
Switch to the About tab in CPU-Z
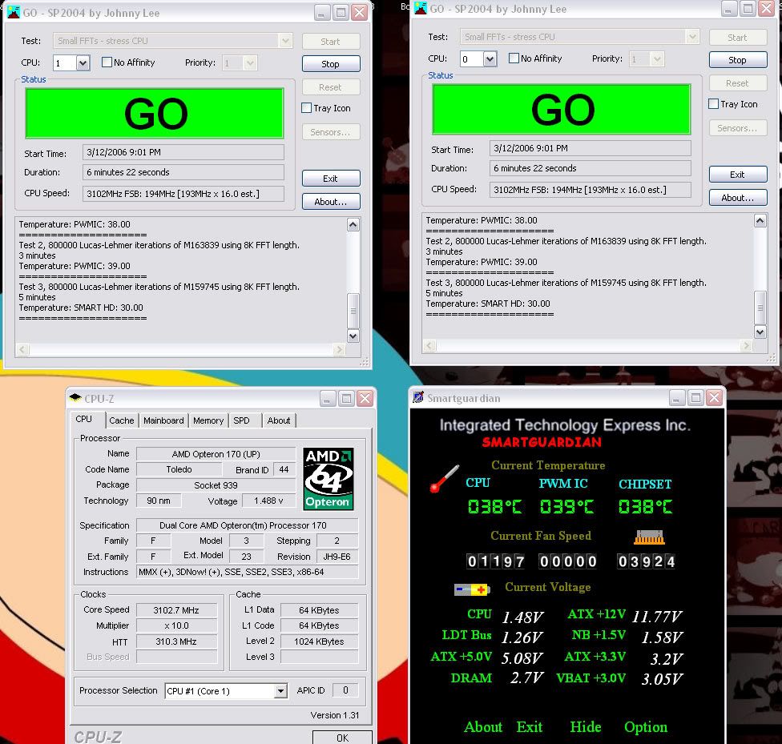point(279,420)
